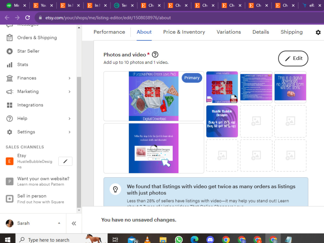Expand the Marketing submenu
The width and height of the screenshot is (324, 243).
(x=69, y=92)
